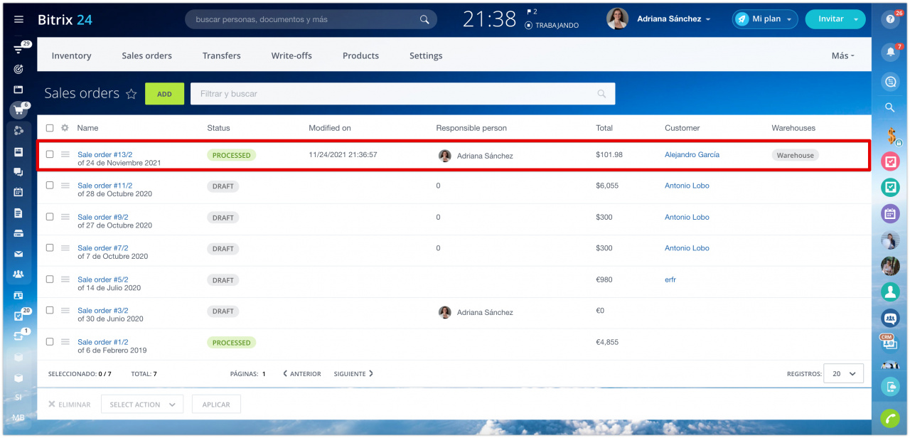Open the tasks icon with badge 20

click(18, 316)
